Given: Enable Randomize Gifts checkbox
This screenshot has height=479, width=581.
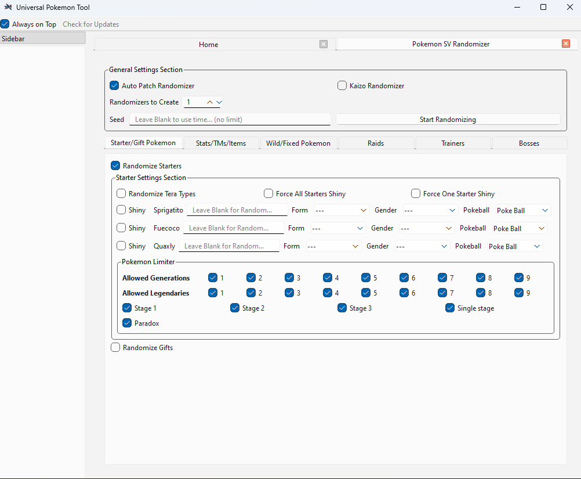Looking at the screenshot, I should [115, 348].
